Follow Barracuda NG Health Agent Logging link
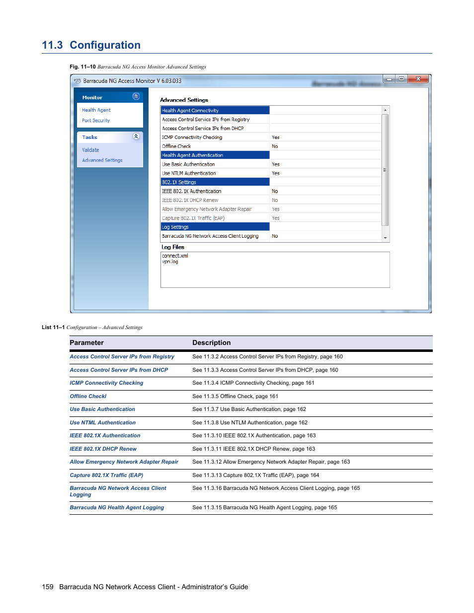Image resolution: width=474 pixels, height=613 pixels. click(x=117, y=507)
